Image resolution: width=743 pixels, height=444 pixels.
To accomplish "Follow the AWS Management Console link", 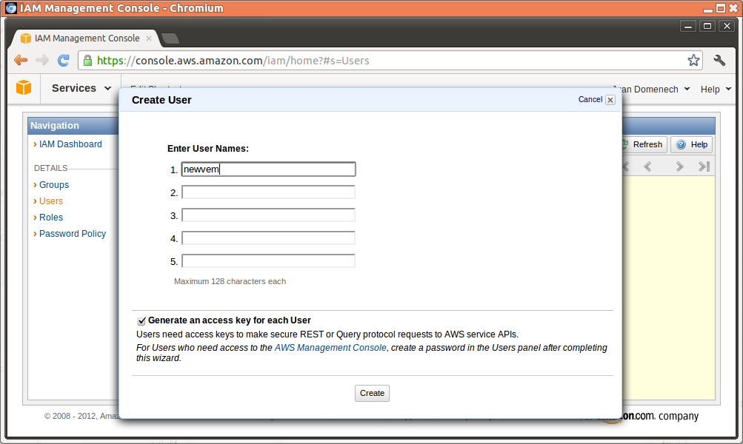I will click(330, 347).
